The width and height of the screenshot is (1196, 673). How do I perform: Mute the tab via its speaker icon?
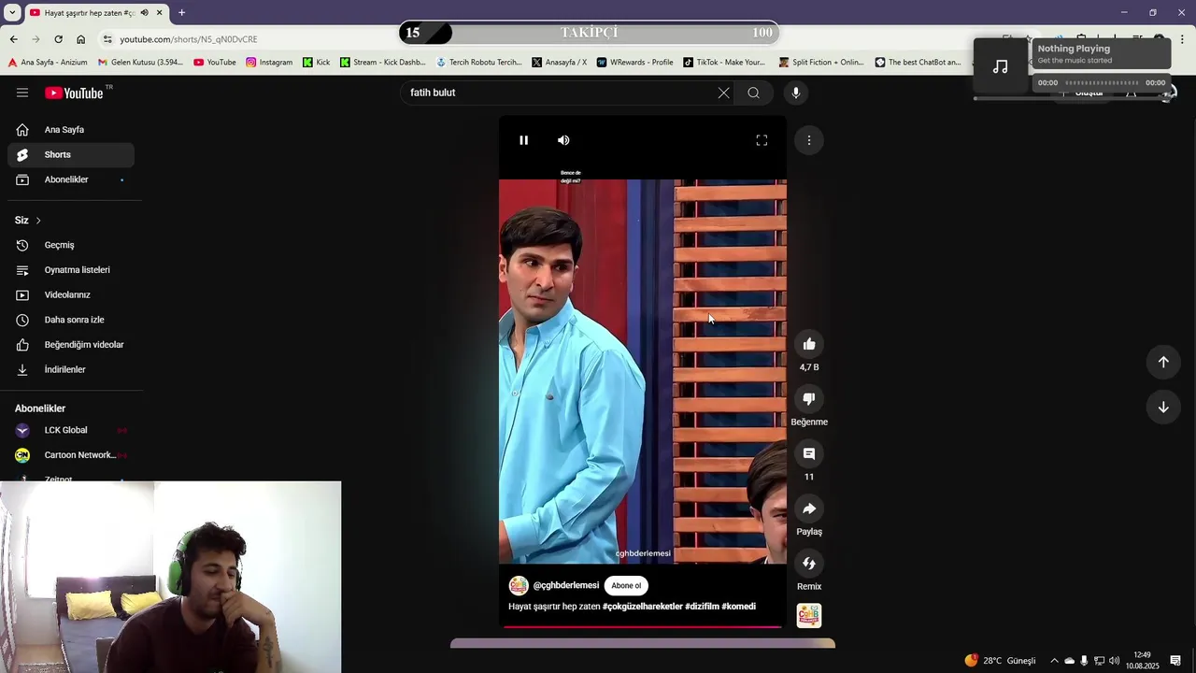coord(144,13)
